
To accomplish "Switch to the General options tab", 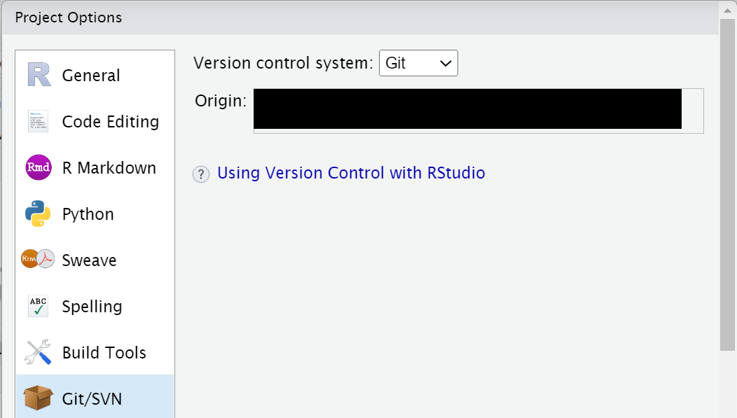I will tap(91, 75).
